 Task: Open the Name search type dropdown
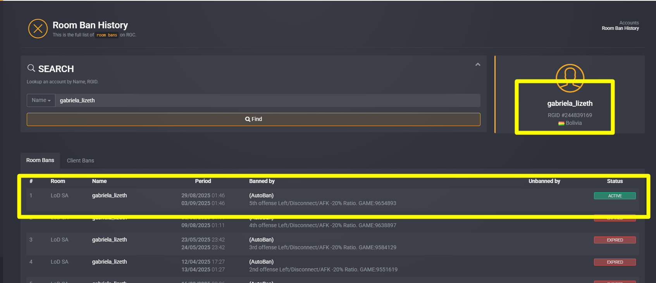[x=41, y=100]
